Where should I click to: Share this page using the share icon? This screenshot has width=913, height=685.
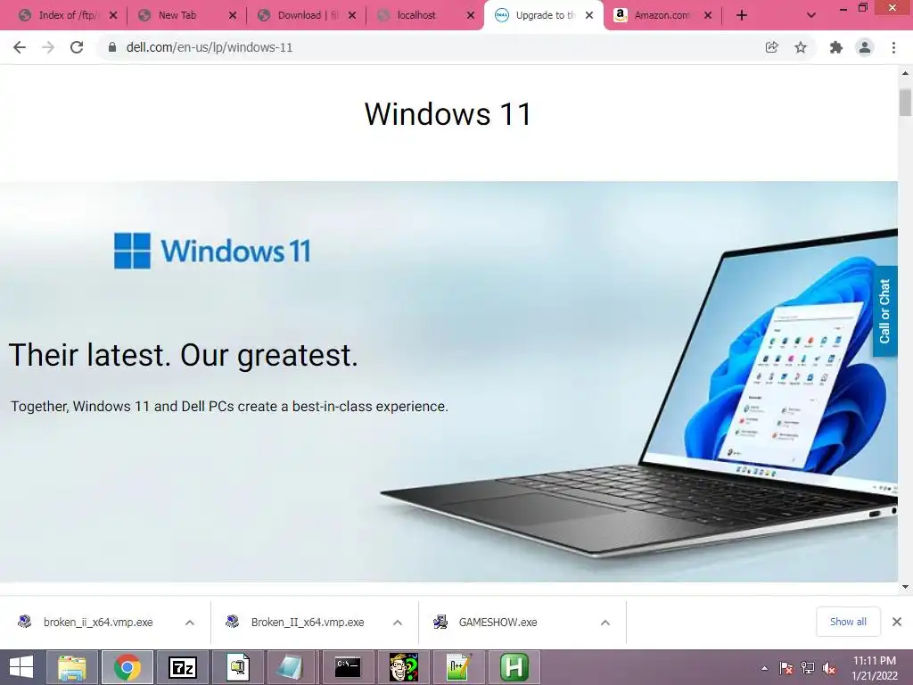[x=771, y=47]
